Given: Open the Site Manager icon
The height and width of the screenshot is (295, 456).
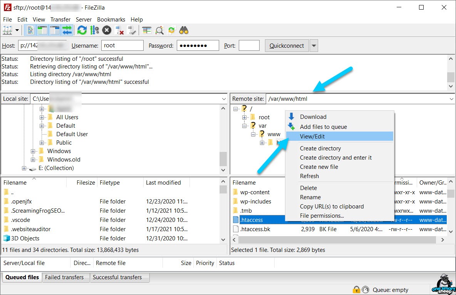Looking at the screenshot, I should coord(7,30).
